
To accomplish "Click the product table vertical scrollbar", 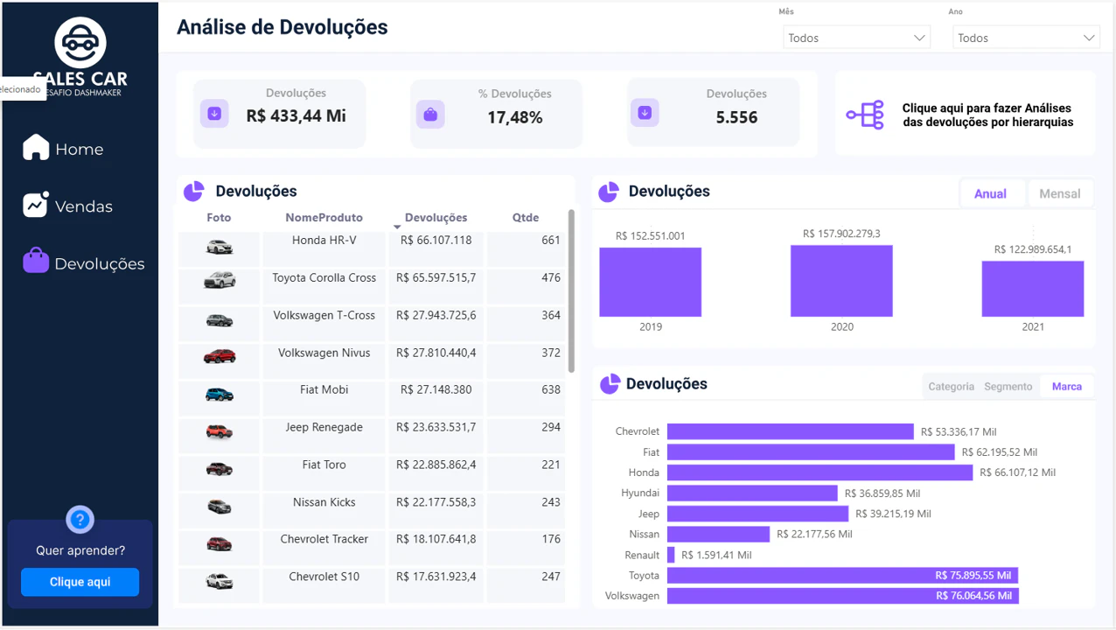I will (x=572, y=291).
